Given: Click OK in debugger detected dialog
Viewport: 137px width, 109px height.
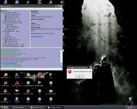Looking at the screenshot, I should (79, 76).
